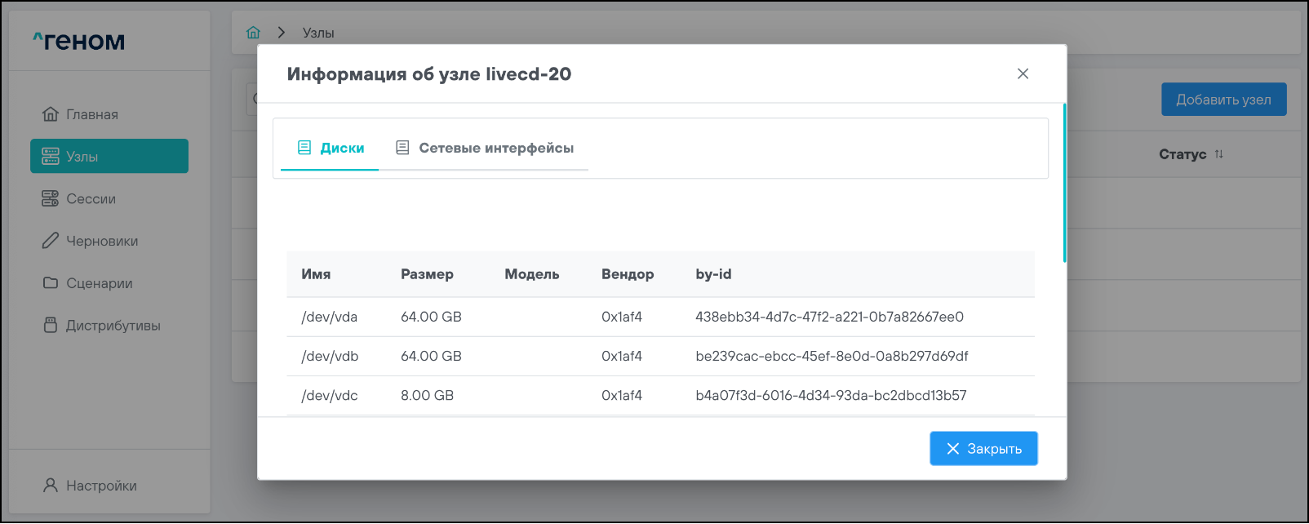Select the Диски tab
This screenshot has width=1309, height=524.
point(331,148)
